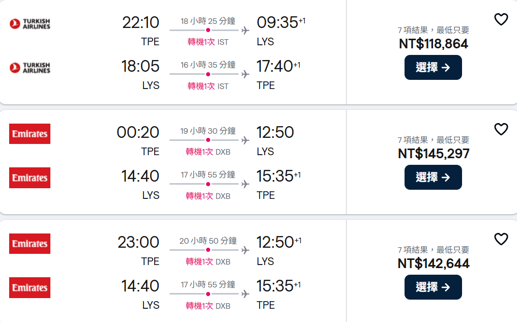Click 選擇 button for NT$118,864 fare

433,68
